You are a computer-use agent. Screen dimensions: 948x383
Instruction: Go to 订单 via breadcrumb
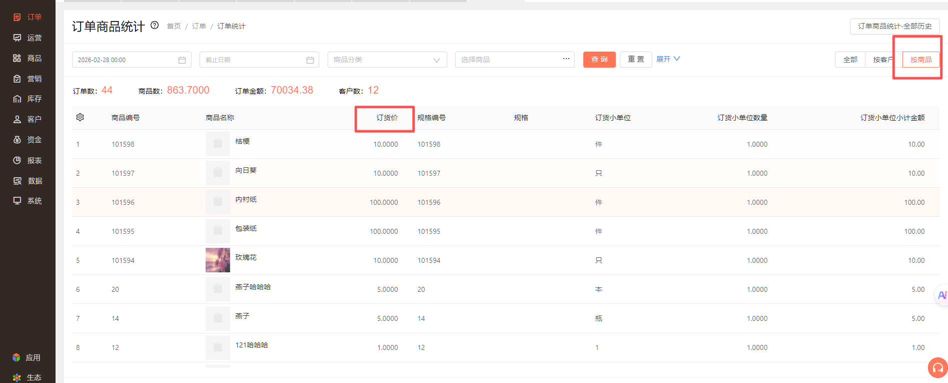coord(199,26)
